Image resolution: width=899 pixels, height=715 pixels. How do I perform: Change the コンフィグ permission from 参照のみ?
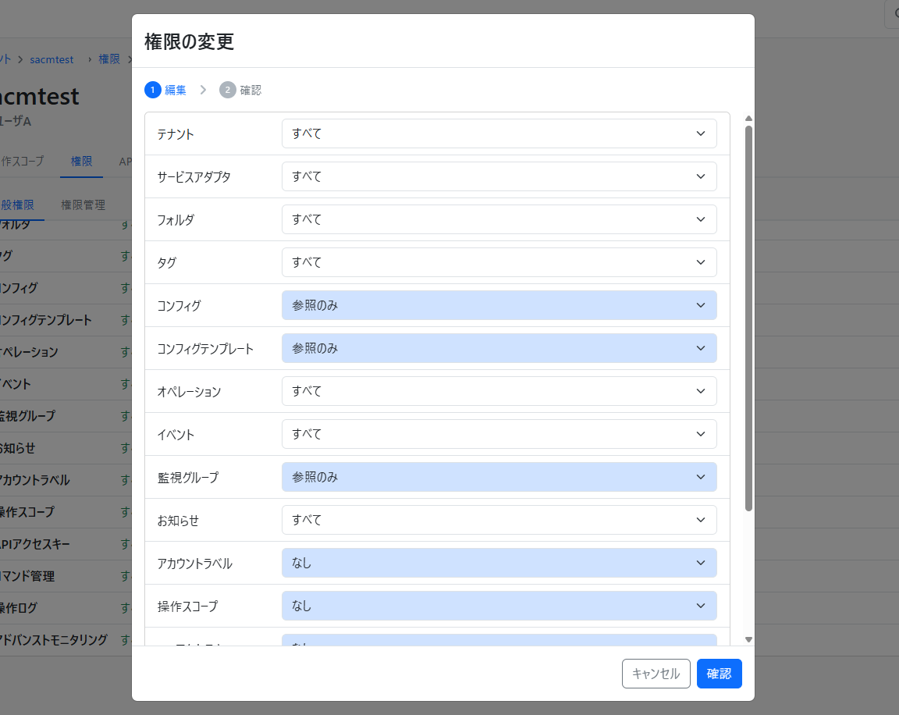click(499, 305)
